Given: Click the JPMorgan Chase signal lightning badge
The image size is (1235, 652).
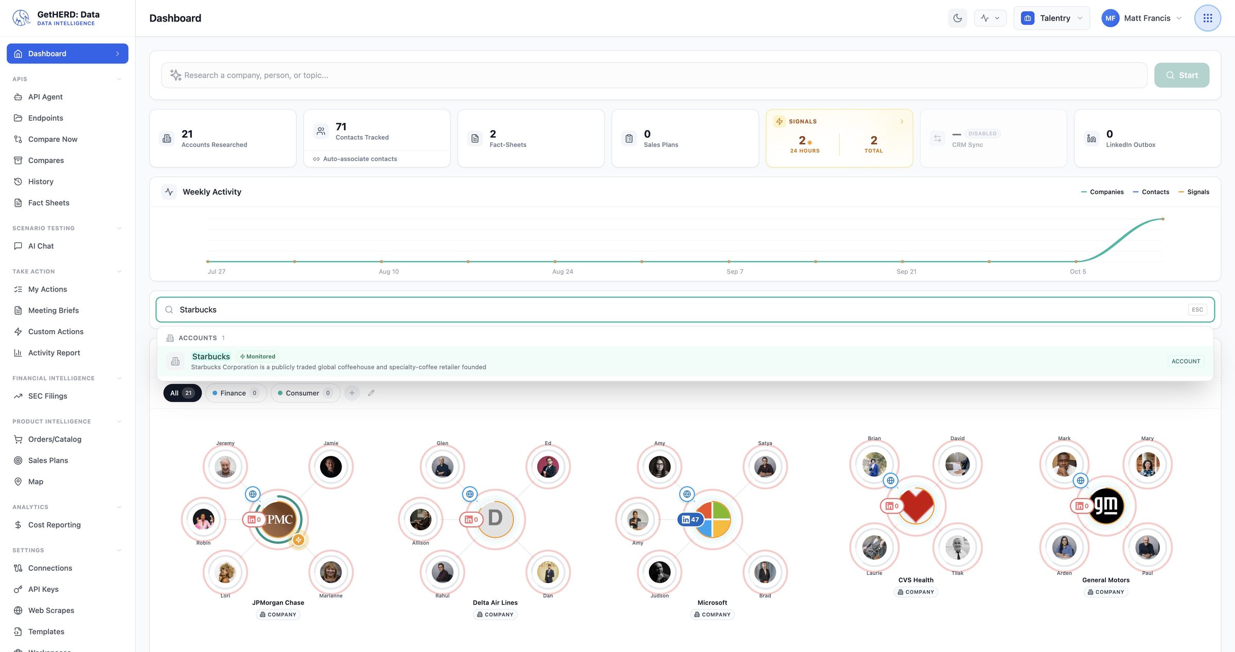Looking at the screenshot, I should point(298,540).
